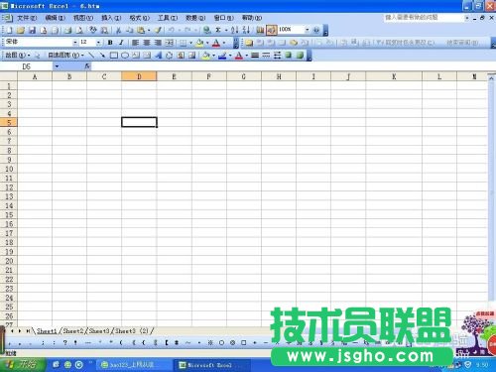
Task: Open the zoom 100% dropdown
Action: point(308,30)
